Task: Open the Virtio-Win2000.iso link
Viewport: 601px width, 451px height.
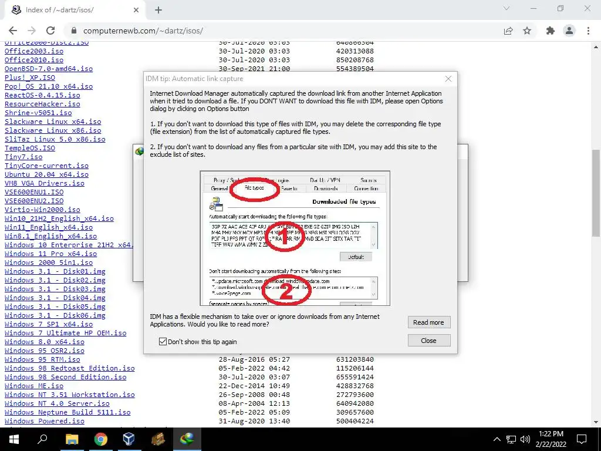Action: point(42,210)
